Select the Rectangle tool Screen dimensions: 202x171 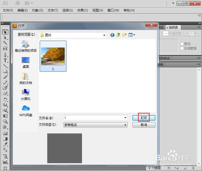point(5,71)
